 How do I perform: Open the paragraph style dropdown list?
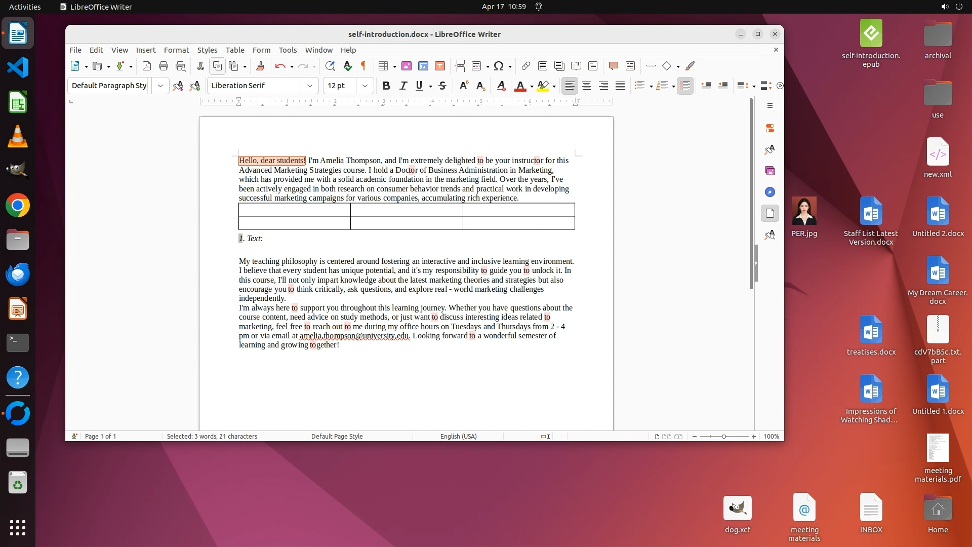[160, 86]
